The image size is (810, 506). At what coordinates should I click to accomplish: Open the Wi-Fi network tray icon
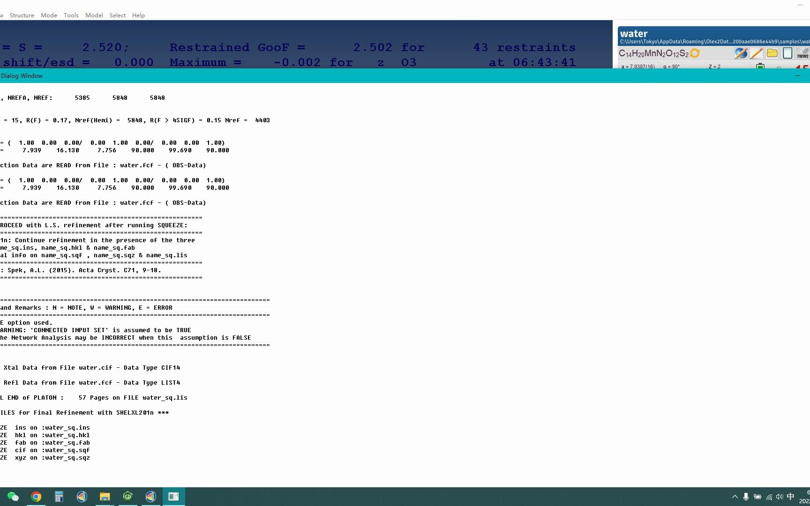coord(769,497)
